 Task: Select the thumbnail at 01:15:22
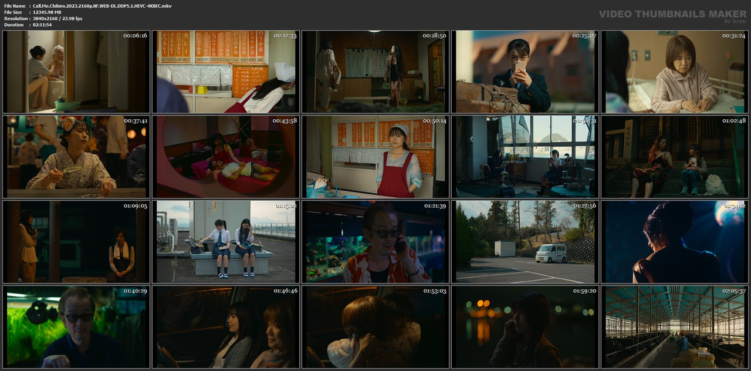(226, 242)
